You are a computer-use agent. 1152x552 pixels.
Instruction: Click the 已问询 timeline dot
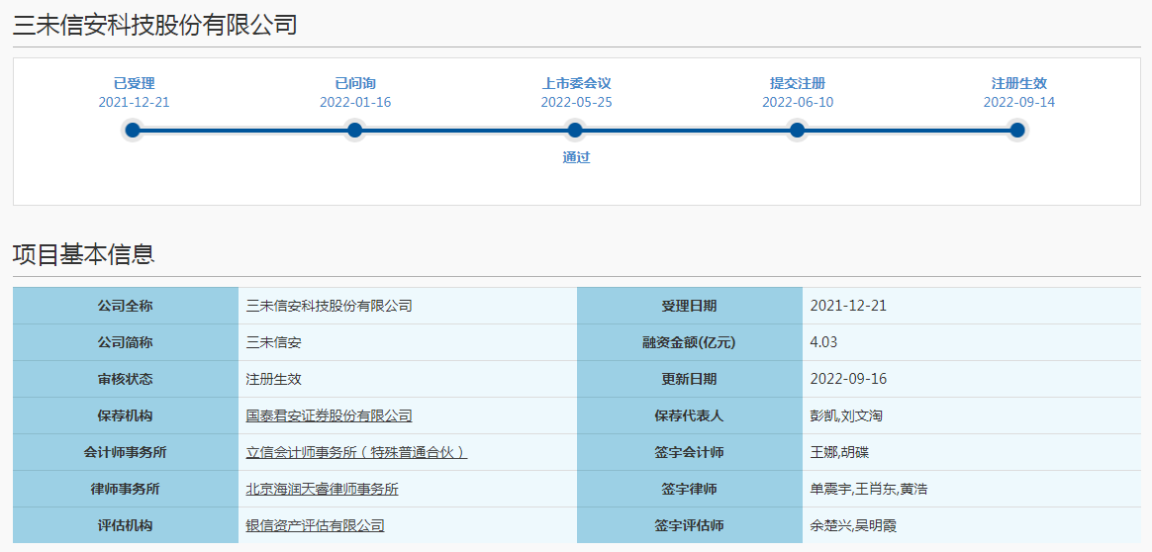tap(354, 130)
